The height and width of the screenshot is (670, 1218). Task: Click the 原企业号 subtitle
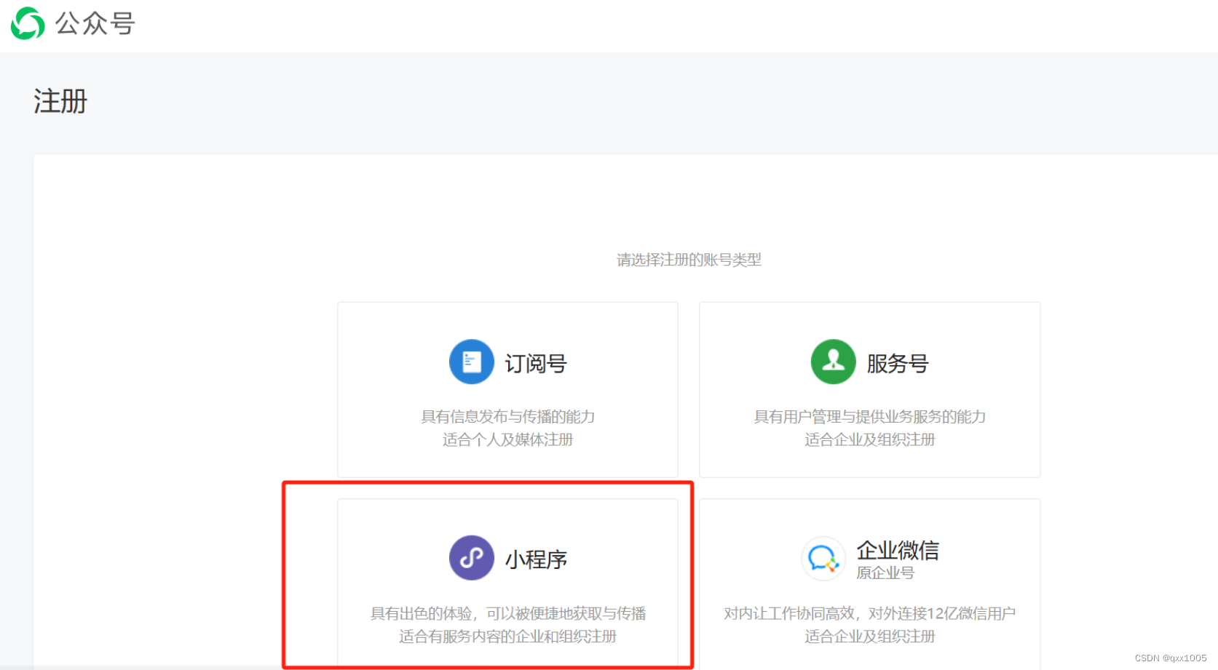pyautogui.click(x=885, y=573)
